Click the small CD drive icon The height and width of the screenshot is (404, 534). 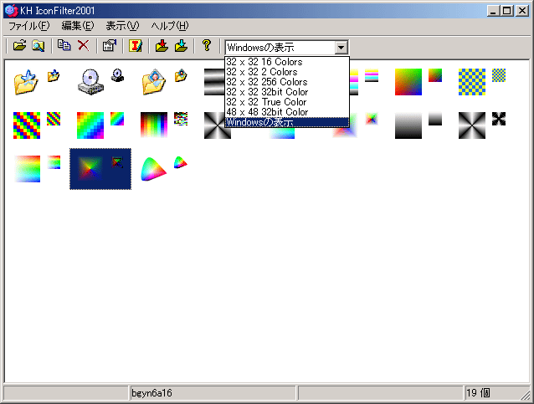pyautogui.click(x=117, y=75)
